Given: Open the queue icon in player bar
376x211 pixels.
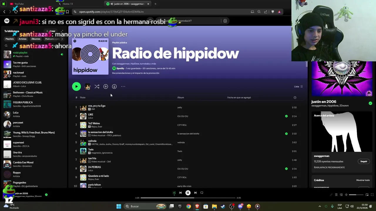Looking at the screenshot, I should [x=336, y=195].
